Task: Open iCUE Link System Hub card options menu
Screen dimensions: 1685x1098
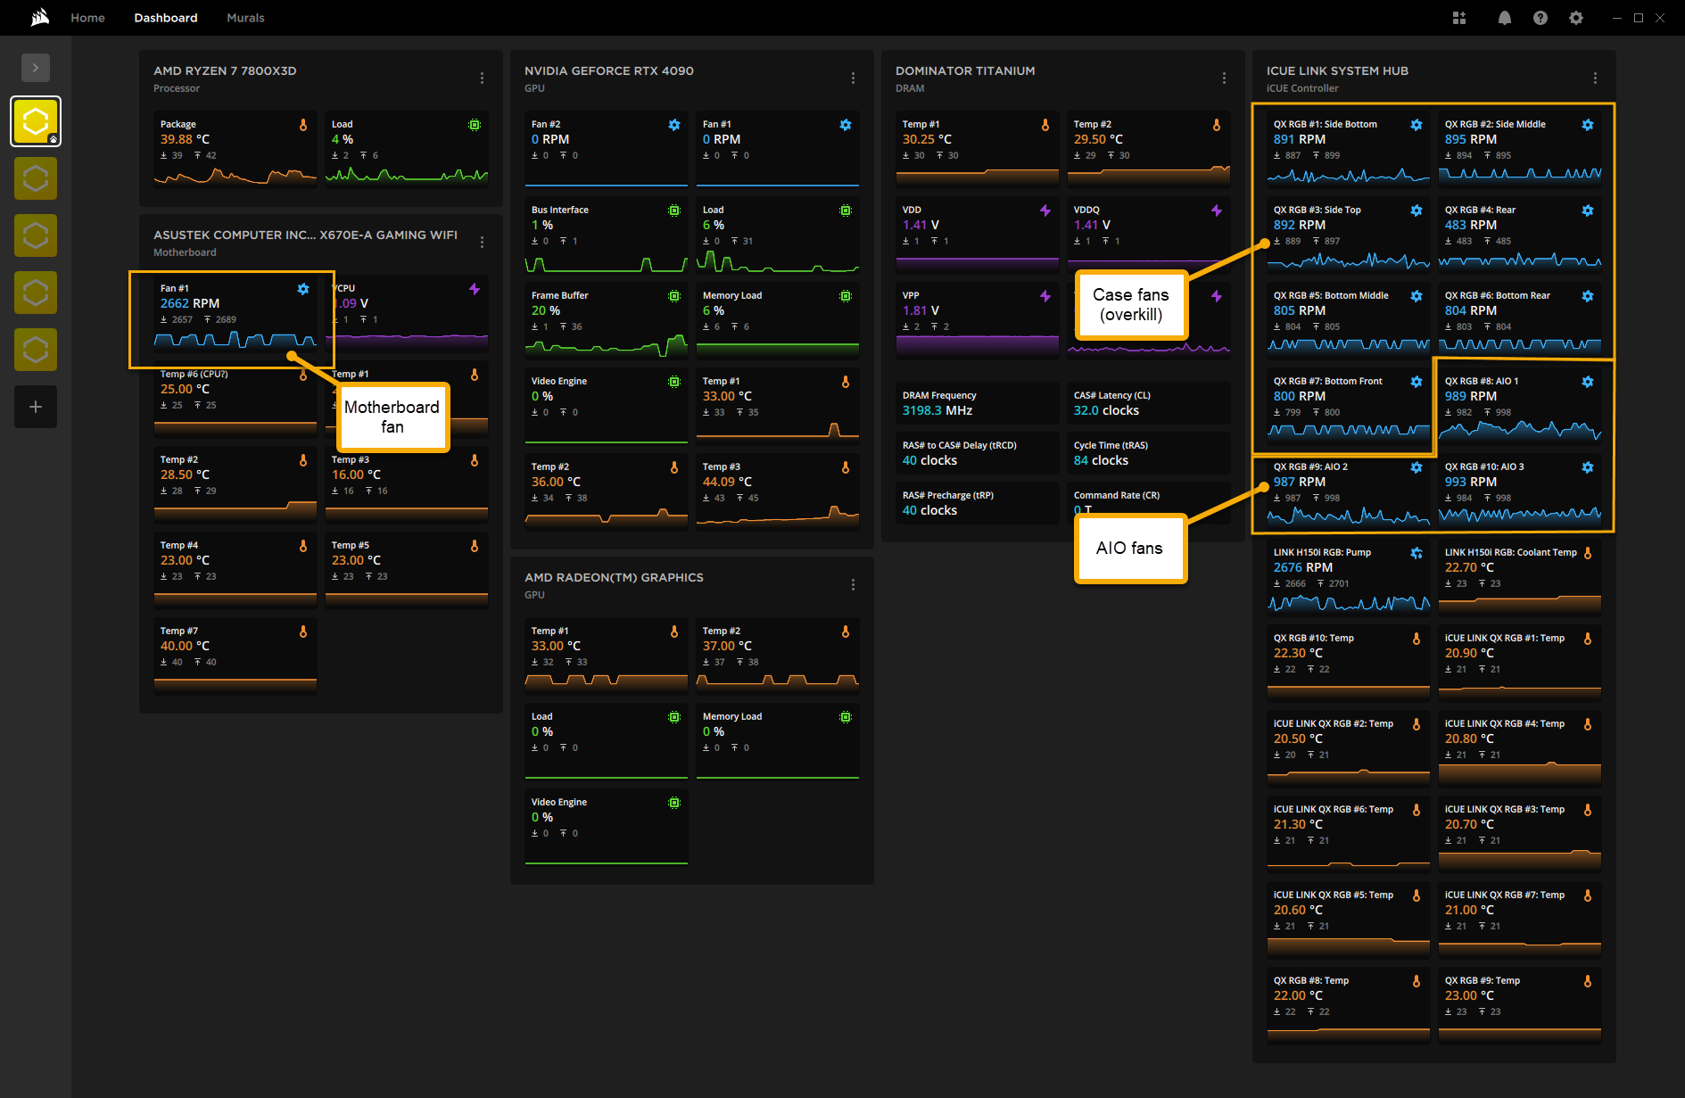Action: (1596, 78)
